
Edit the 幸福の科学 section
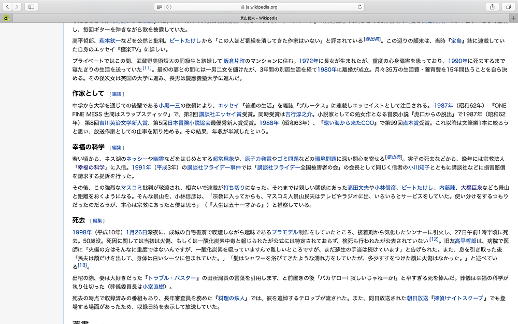pyautogui.click(x=117, y=148)
